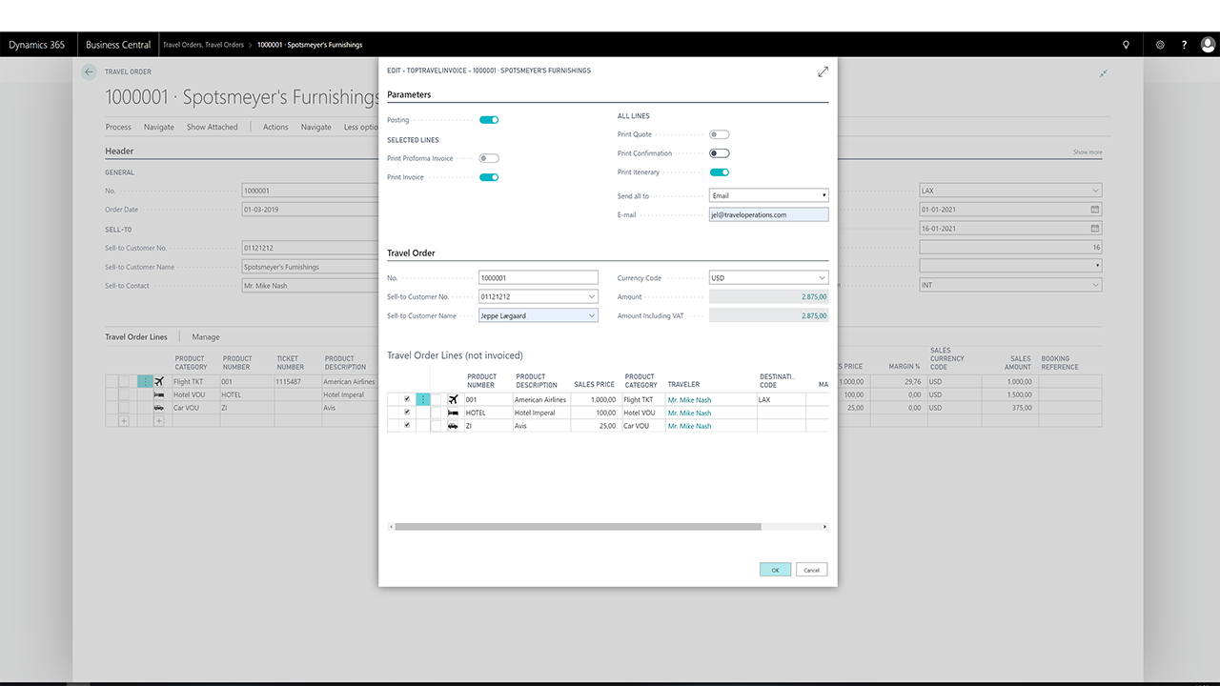Viewport: 1220px width, 686px height.
Task: Click the Sales Price column header in the dialog
Action: pos(594,385)
